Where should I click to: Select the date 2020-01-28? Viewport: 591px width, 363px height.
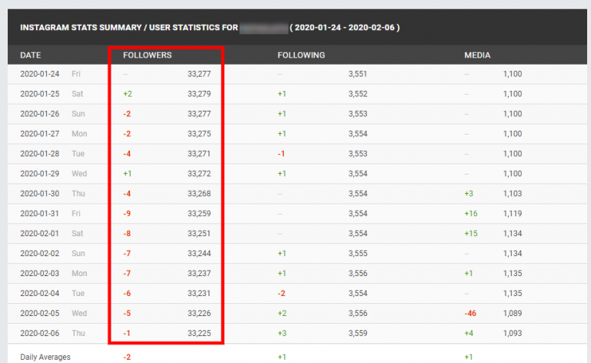coord(39,154)
